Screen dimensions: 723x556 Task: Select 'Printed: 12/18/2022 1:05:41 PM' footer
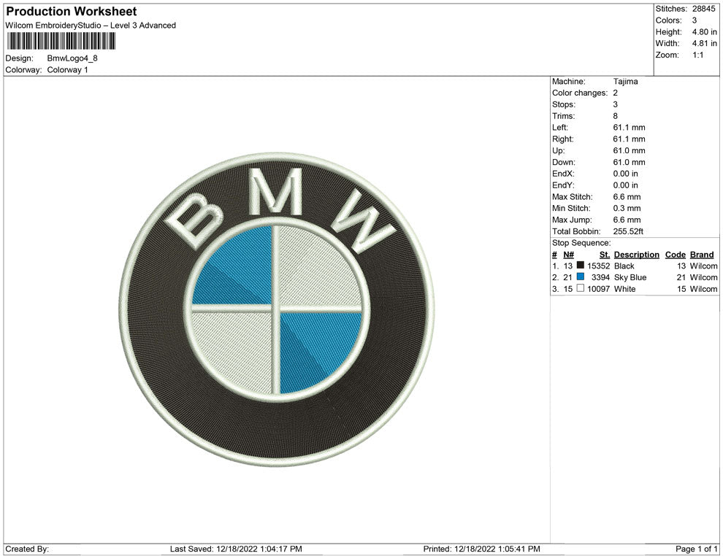pyautogui.click(x=481, y=549)
